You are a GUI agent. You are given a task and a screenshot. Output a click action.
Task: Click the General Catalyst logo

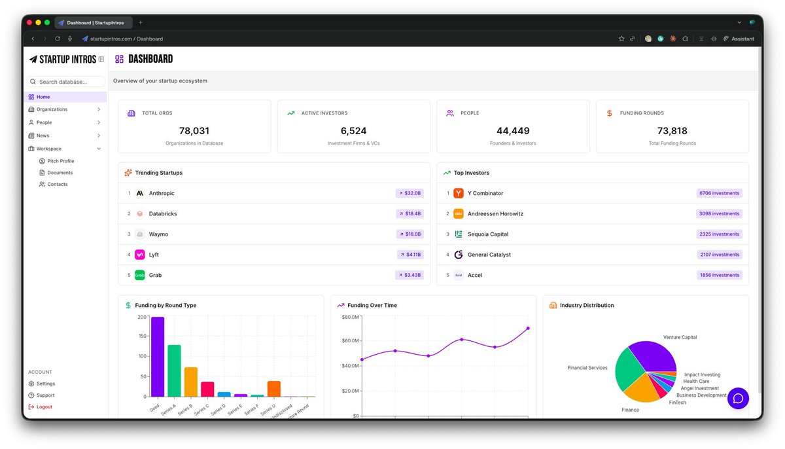[x=459, y=255]
